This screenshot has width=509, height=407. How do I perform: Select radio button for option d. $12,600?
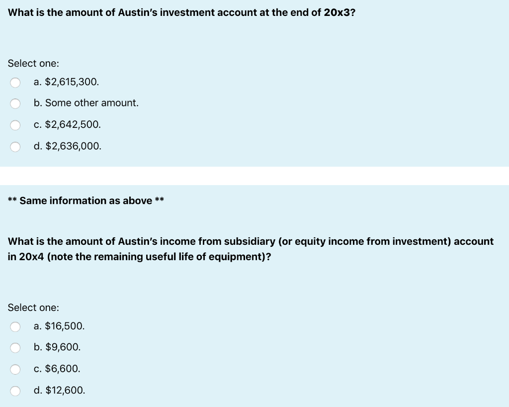pyautogui.click(x=15, y=391)
